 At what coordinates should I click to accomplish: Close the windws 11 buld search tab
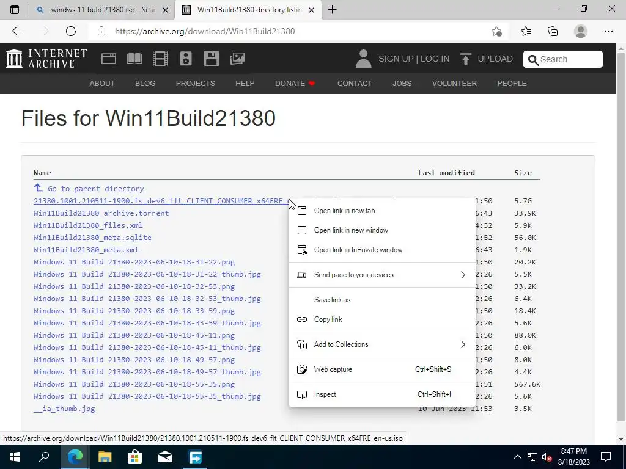pyautogui.click(x=165, y=10)
